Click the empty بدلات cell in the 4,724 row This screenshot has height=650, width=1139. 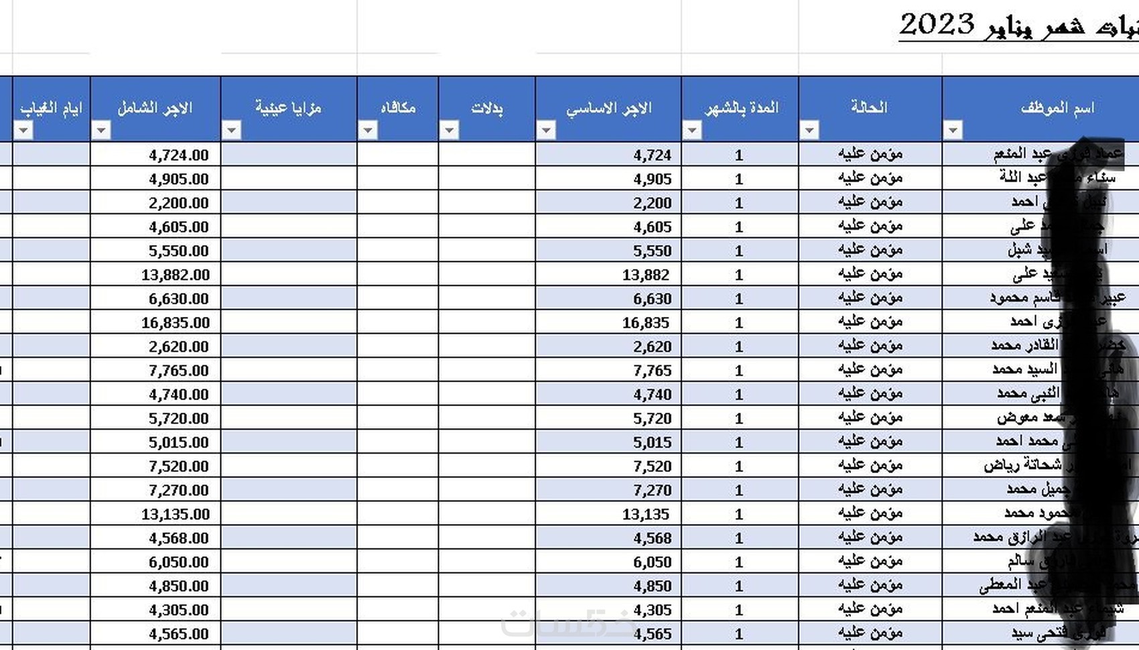pos(486,155)
